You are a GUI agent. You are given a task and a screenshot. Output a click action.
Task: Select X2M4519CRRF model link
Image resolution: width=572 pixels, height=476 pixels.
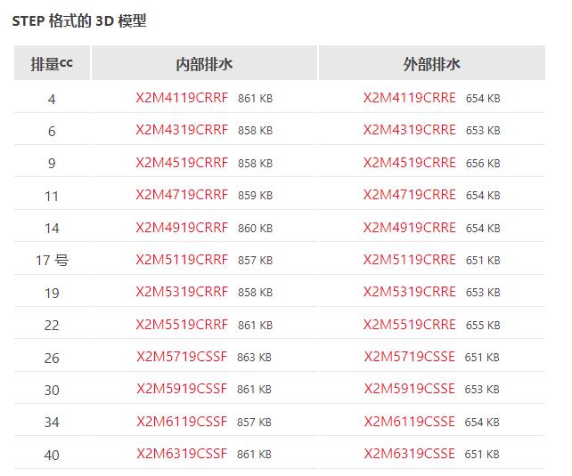[x=182, y=163]
